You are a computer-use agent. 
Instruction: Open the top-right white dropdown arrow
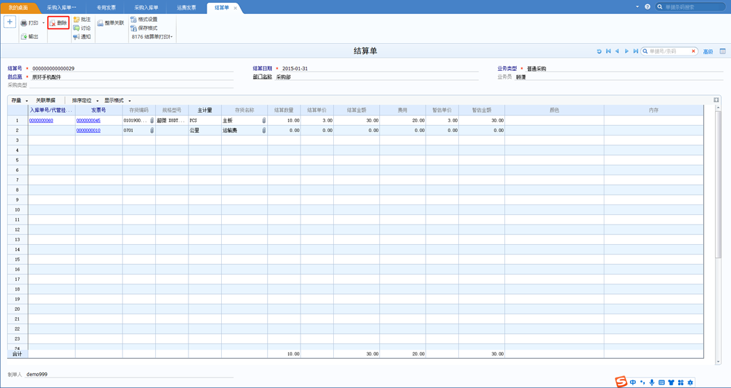tap(638, 7)
